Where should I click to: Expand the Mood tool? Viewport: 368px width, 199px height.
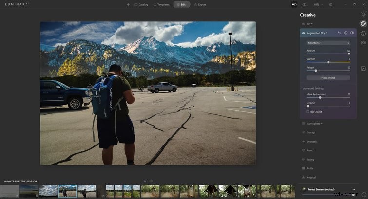310,151
